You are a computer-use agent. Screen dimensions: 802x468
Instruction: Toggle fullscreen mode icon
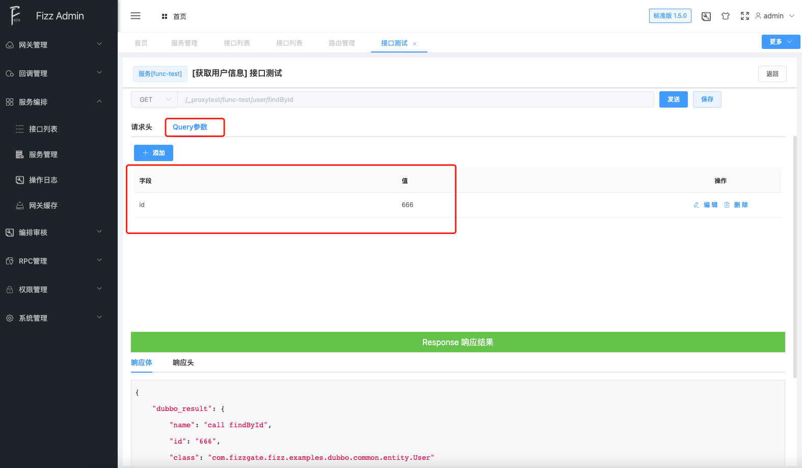coord(745,16)
